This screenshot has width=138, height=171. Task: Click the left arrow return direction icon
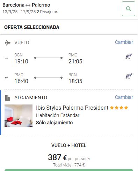pyautogui.click(x=6, y=78)
